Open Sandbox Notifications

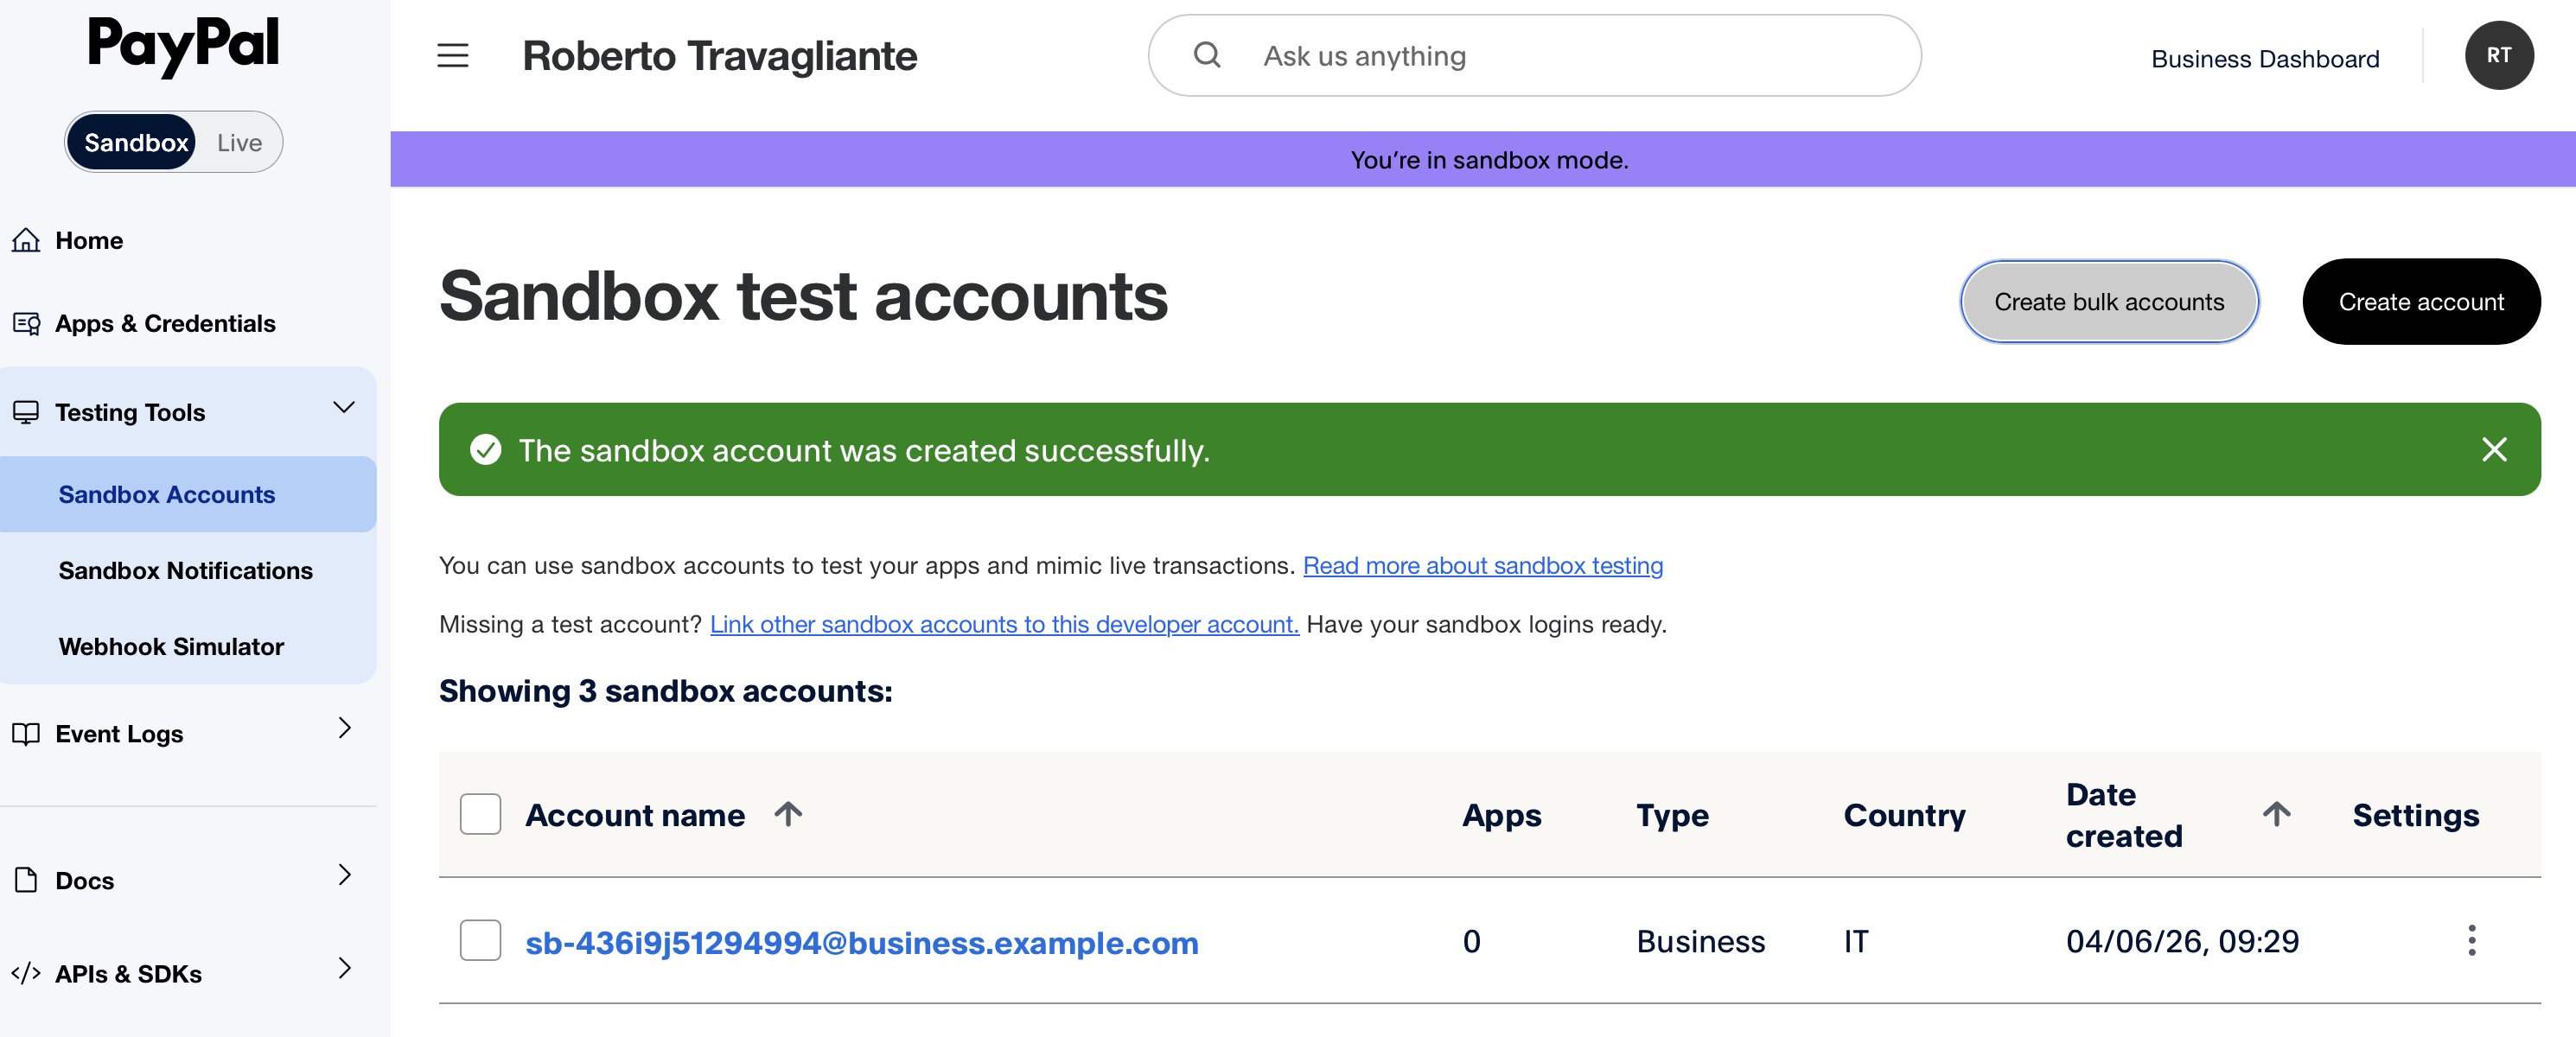tap(188, 570)
